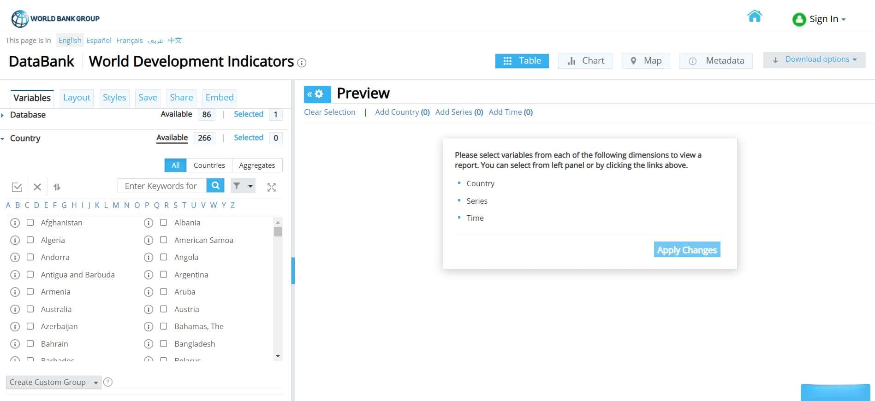The image size is (875, 401).
Task: Focus the Enter Keywords search field
Action: [162, 186]
